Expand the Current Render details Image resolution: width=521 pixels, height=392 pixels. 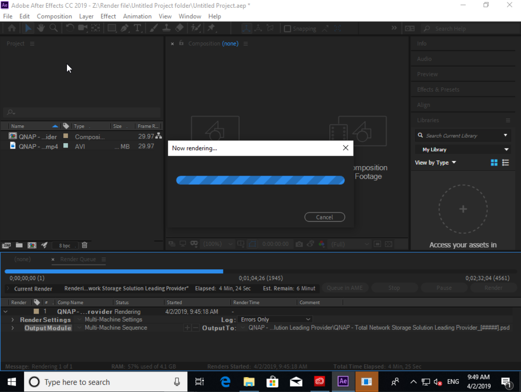[x=8, y=288]
